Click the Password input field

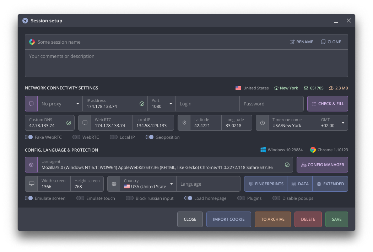(271, 104)
